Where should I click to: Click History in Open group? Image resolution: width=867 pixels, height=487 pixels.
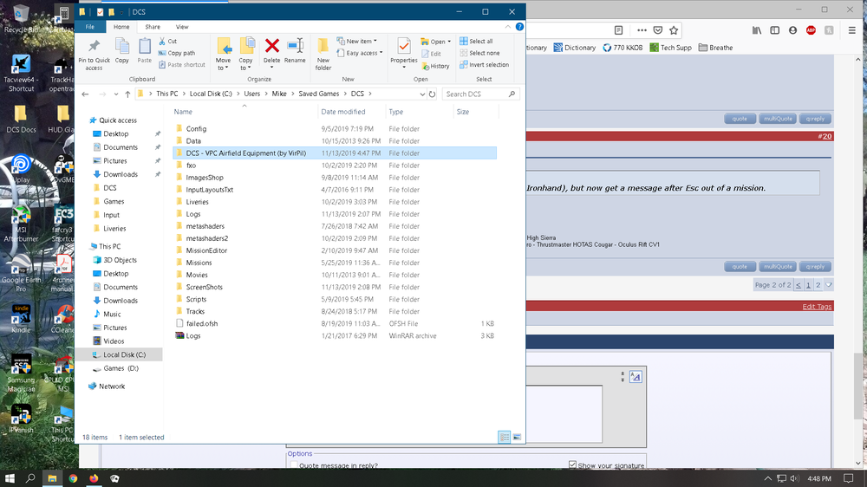click(x=436, y=67)
